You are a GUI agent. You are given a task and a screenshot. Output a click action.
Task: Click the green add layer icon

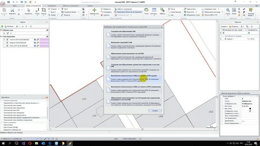point(2,26)
